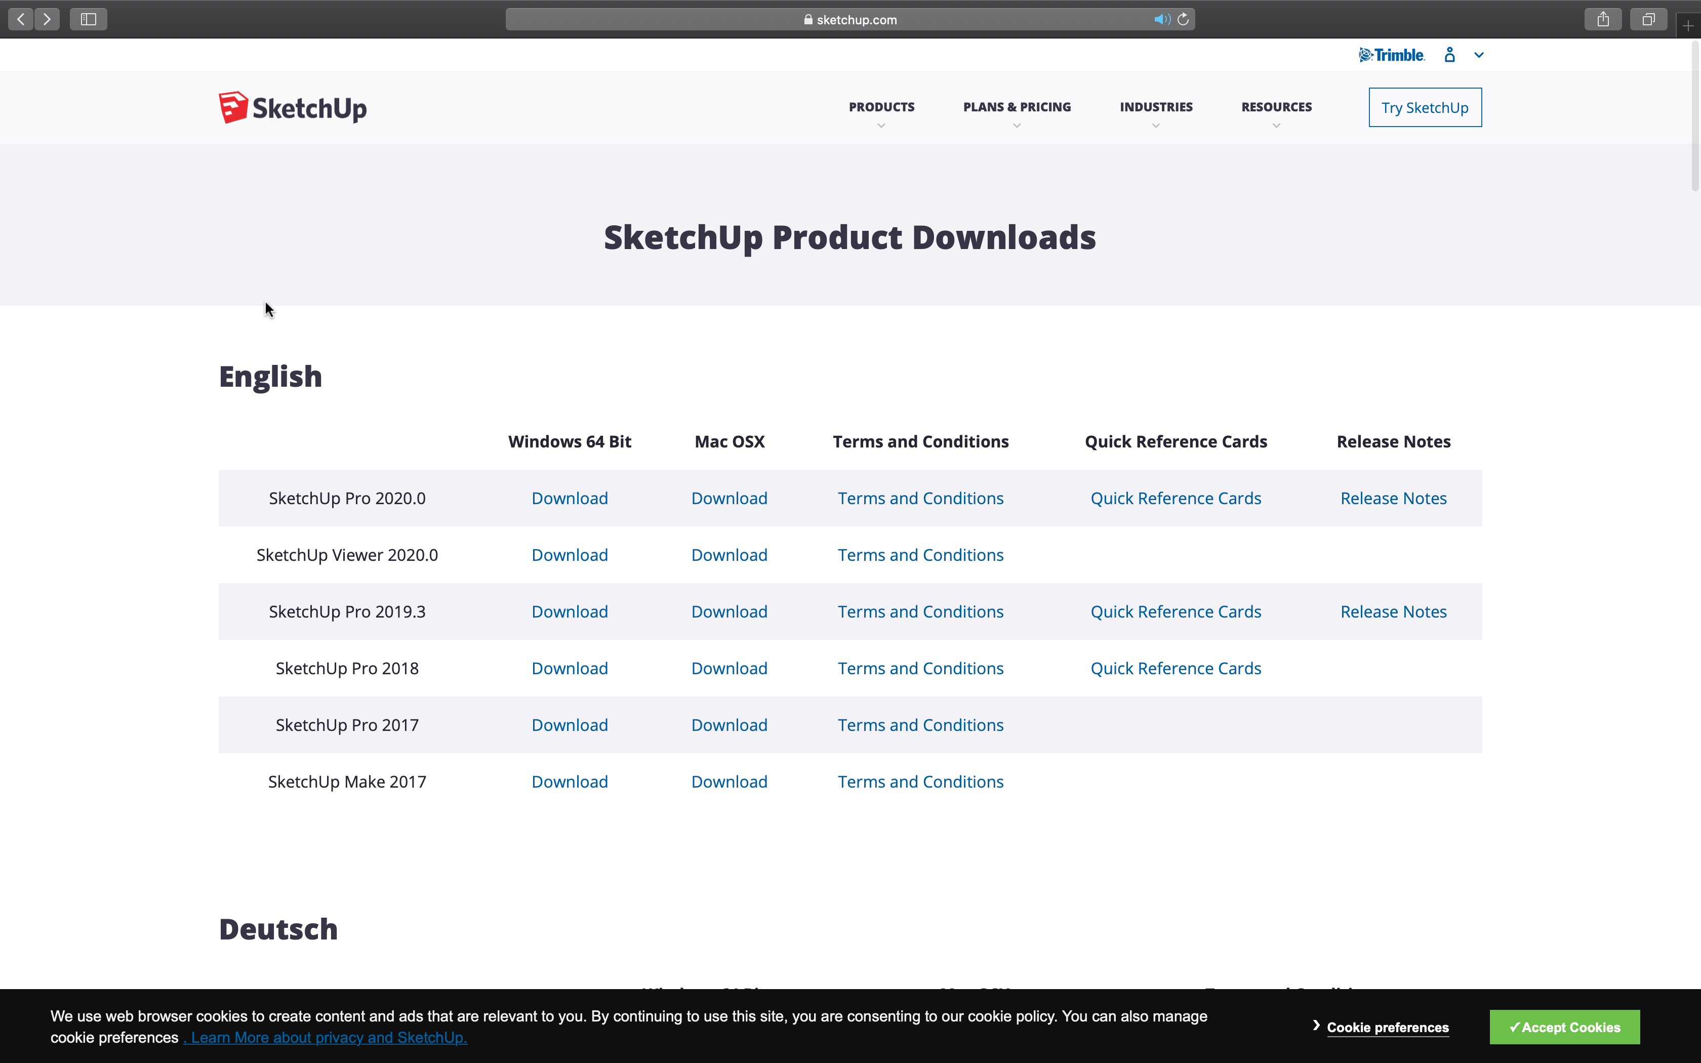Download SketchUp Pro 2019.3 for Mac OSX
1701x1063 pixels.
coord(730,611)
